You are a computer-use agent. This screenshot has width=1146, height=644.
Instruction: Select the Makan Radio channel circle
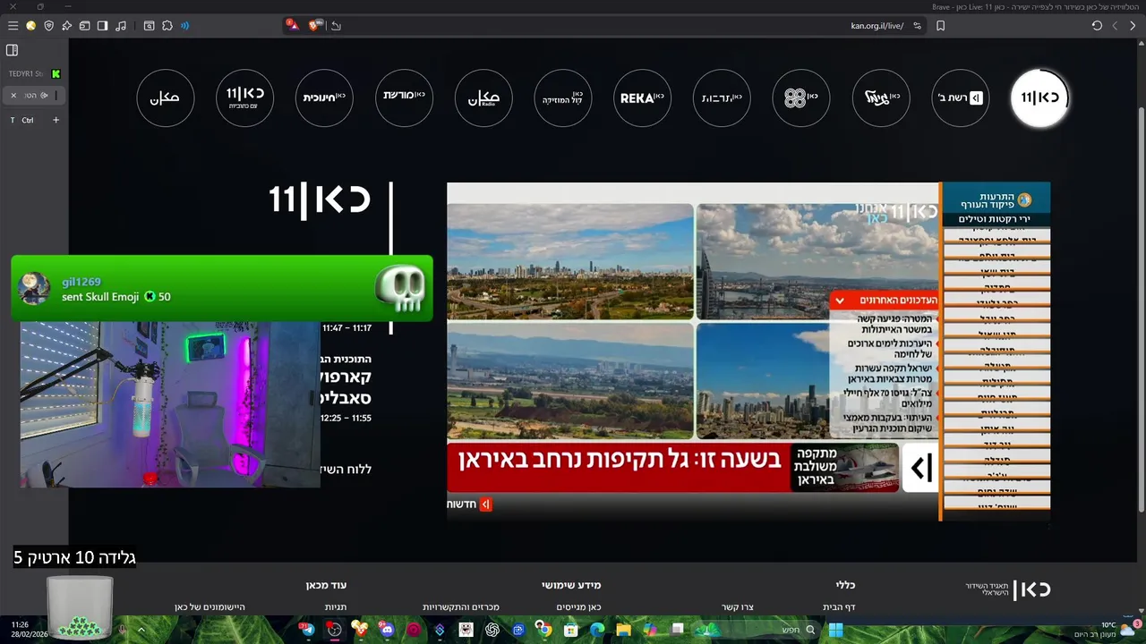click(x=483, y=97)
